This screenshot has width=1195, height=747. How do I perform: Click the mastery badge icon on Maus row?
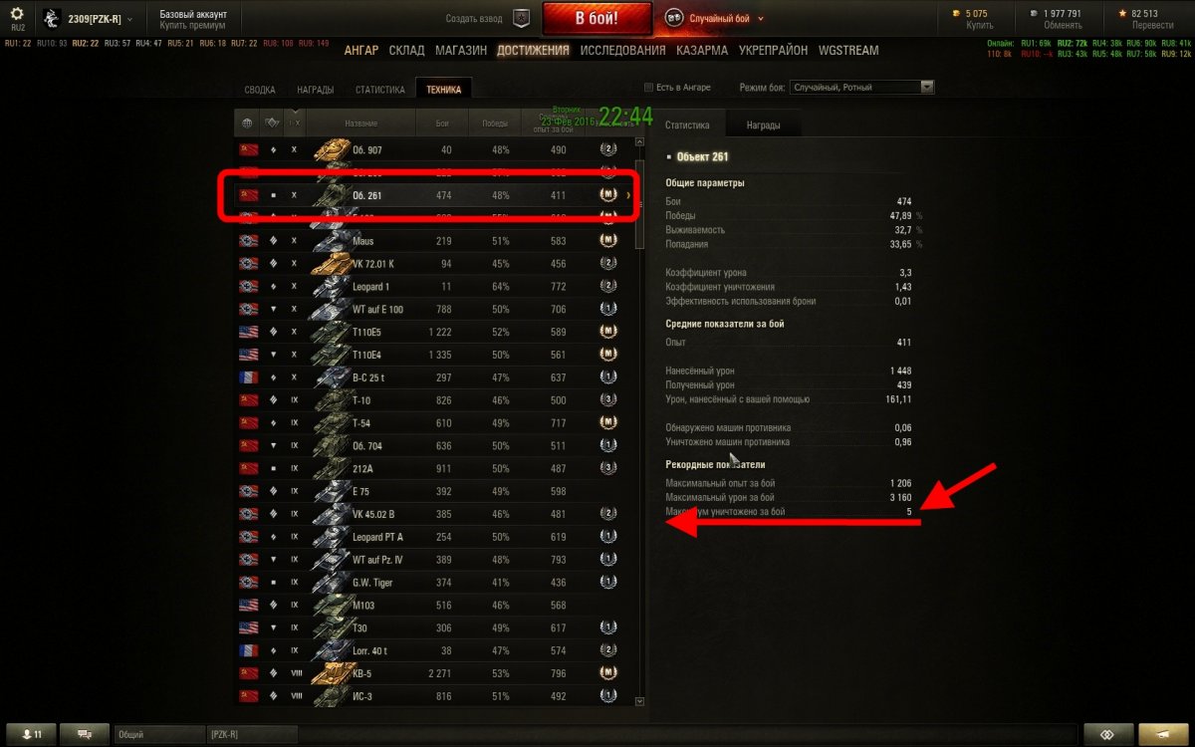[x=607, y=241]
